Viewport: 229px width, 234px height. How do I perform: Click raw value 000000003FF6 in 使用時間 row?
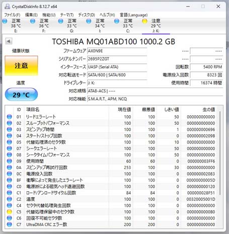(201, 161)
